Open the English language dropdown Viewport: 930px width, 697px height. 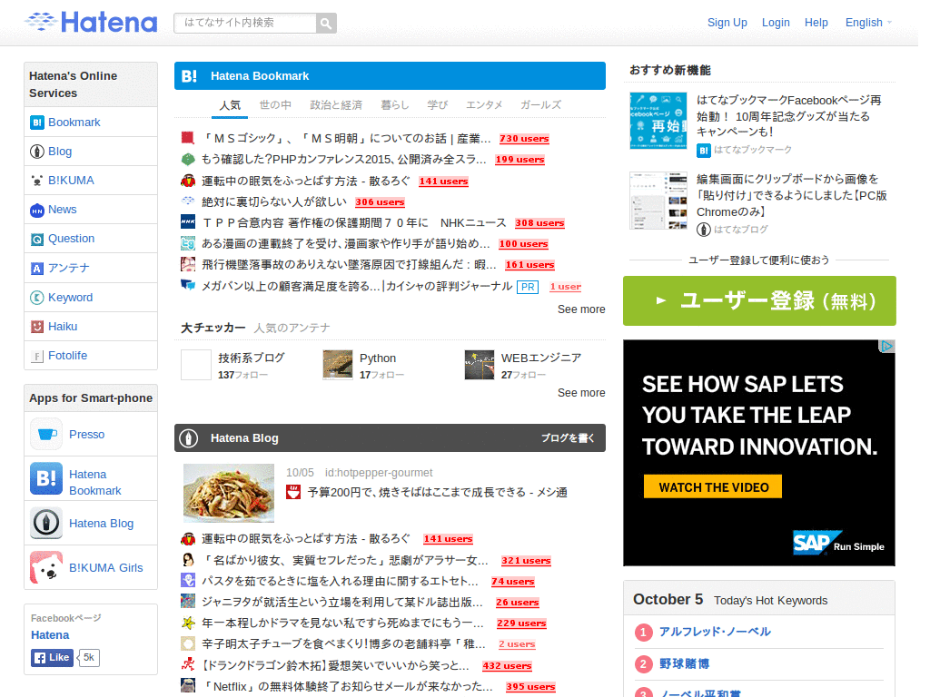[x=868, y=23]
